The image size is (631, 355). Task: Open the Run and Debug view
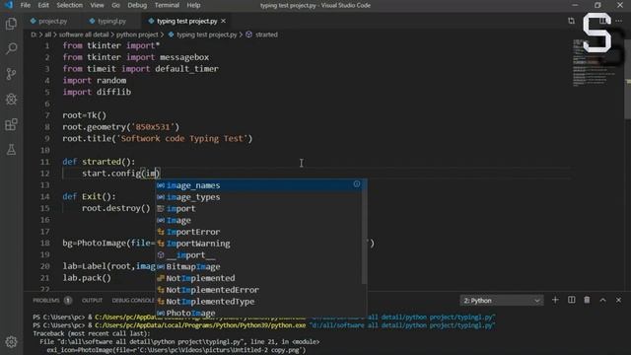(x=11, y=99)
